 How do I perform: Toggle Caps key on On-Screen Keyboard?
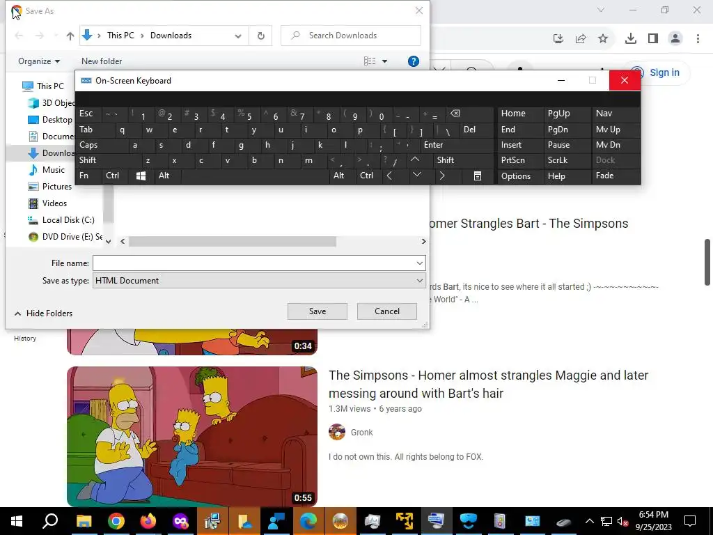click(102, 145)
